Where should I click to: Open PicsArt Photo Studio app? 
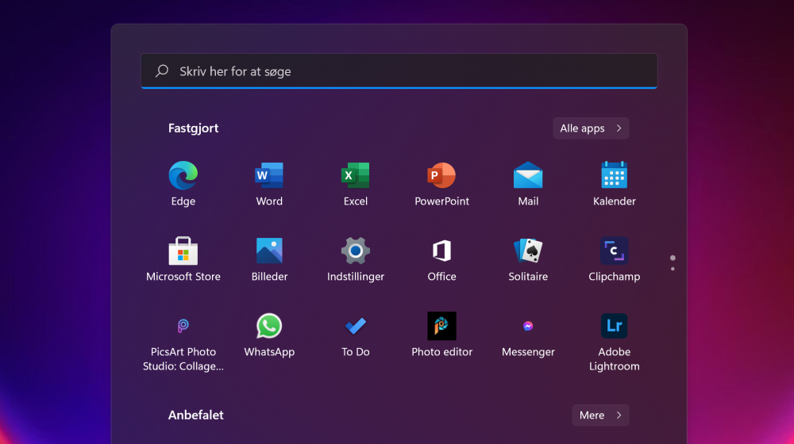click(183, 327)
